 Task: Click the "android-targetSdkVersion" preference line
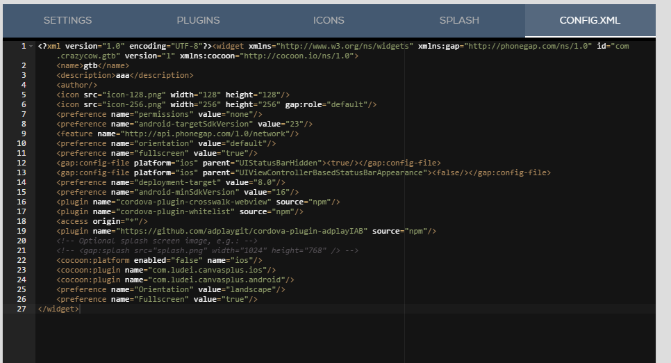coord(185,124)
